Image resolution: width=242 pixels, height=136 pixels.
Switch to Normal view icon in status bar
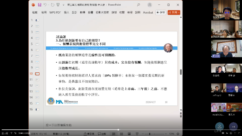(114, 134)
